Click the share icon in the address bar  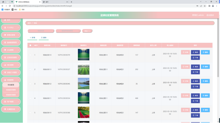201,6
